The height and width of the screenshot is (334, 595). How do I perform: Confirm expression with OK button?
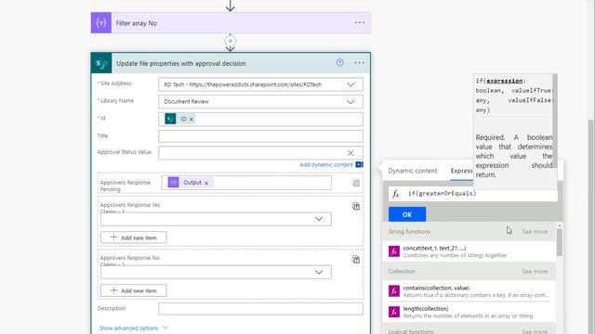coord(407,214)
